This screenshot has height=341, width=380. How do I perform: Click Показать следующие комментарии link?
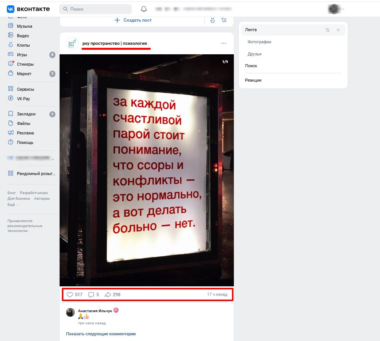click(x=101, y=334)
